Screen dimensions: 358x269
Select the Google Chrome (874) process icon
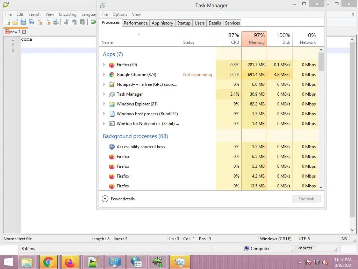(x=112, y=75)
